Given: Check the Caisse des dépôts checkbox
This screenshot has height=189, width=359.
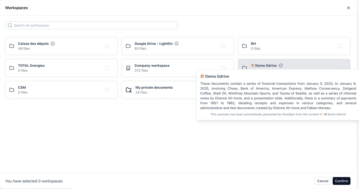Looking at the screenshot, I should [x=107, y=46].
